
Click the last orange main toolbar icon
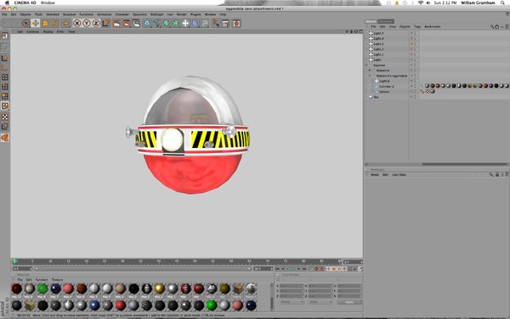coord(236,23)
